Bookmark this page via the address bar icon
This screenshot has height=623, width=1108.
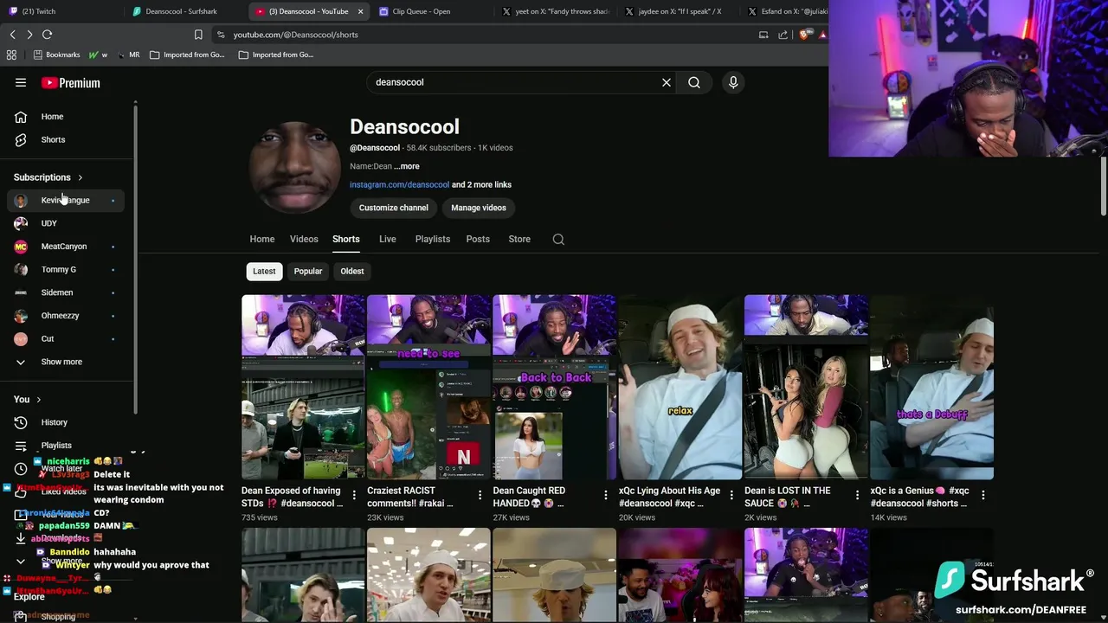point(198,35)
